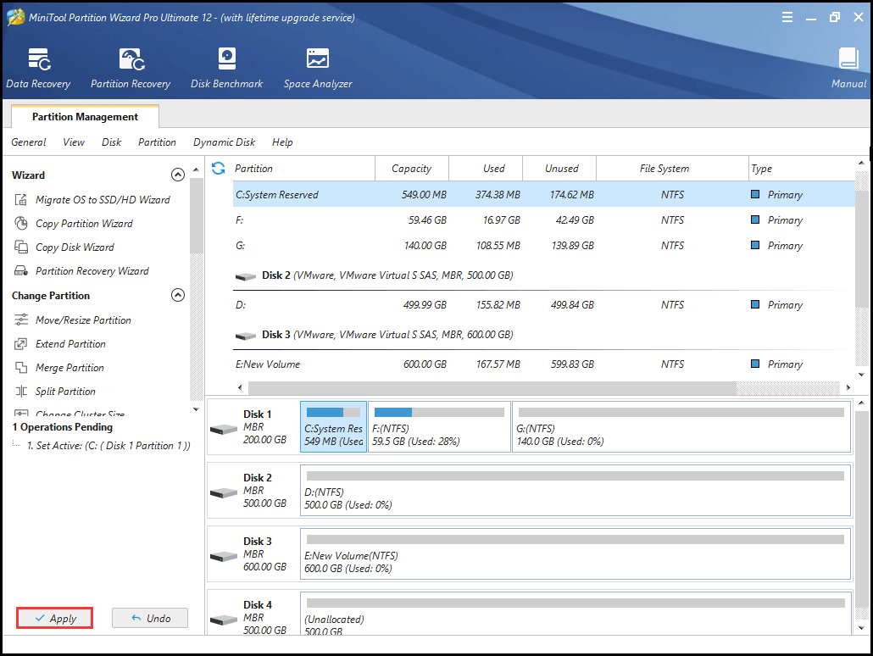Launch Partition Recovery from the toolbar
The width and height of the screenshot is (873, 656).
click(130, 67)
